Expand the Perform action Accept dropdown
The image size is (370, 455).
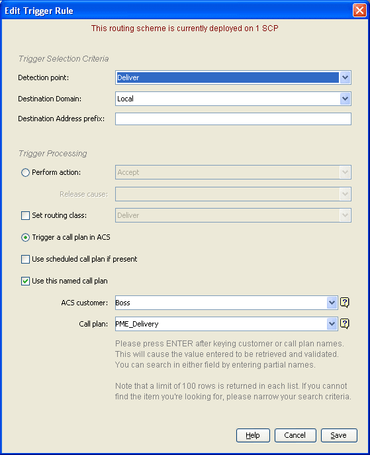(345, 172)
